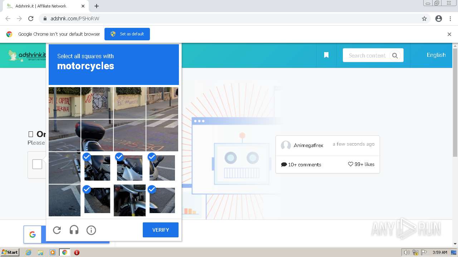Reload the current page

(x=31, y=19)
